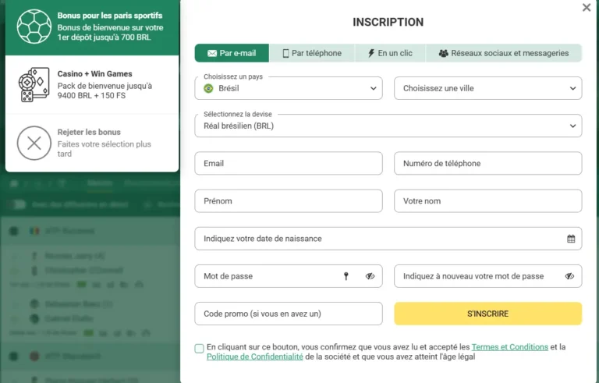Click the yellow S'INSCRIRE button
This screenshot has height=383, width=599.
pos(487,314)
